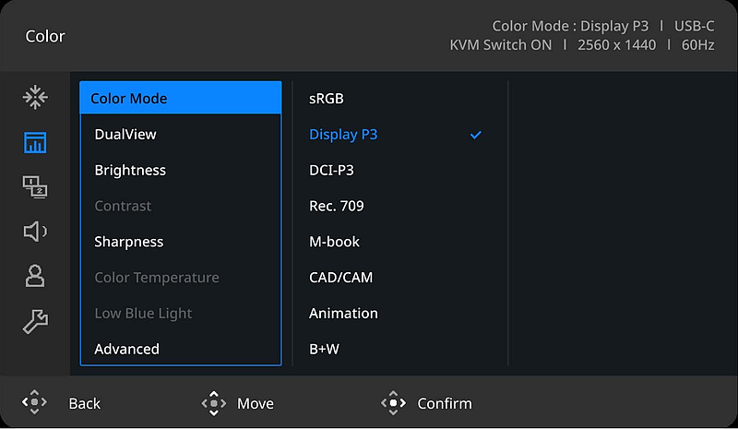Open the Input source sidebar icon
This screenshot has height=429, width=738.
[x=35, y=98]
